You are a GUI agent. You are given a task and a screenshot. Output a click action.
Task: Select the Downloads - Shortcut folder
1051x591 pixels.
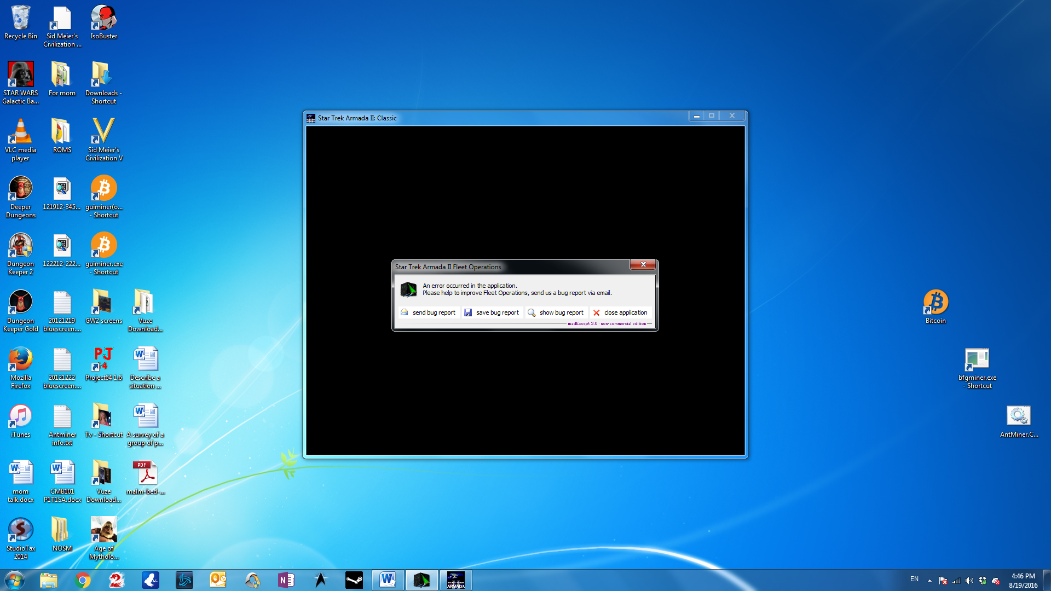(x=104, y=82)
